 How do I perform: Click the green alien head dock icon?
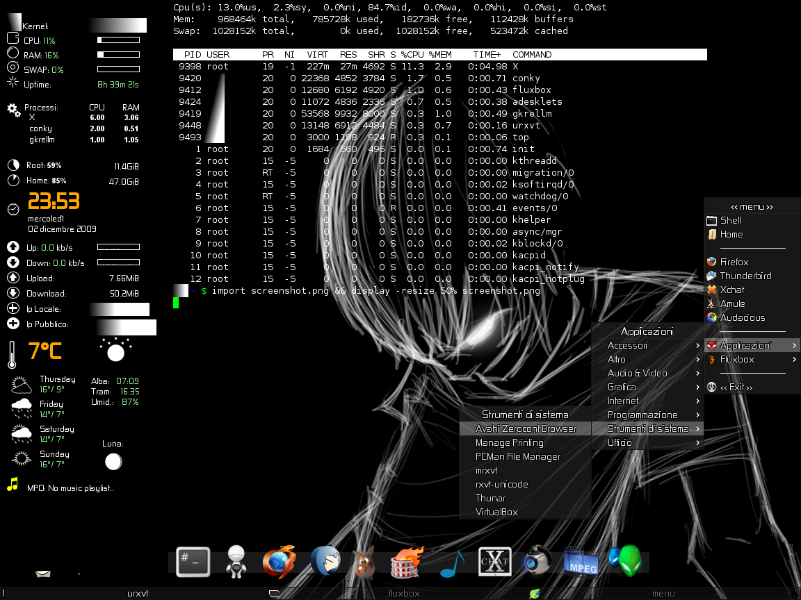point(626,560)
